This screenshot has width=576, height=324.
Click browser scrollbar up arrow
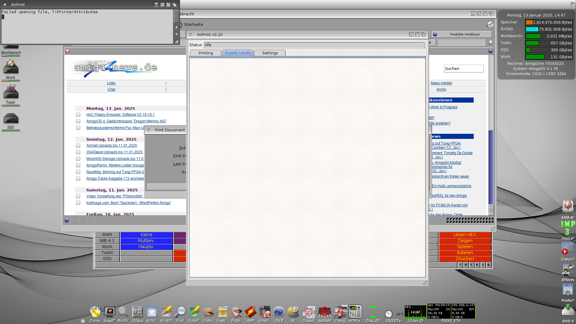(491, 207)
